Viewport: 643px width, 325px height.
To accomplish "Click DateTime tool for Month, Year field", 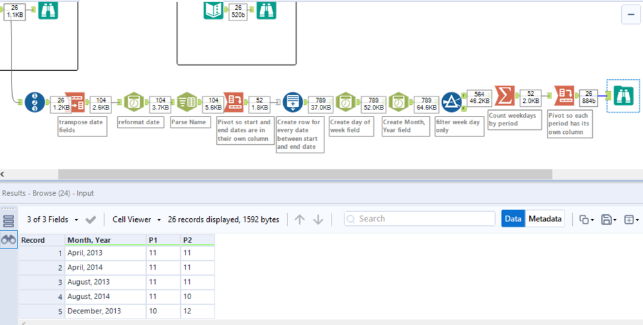I will [398, 102].
